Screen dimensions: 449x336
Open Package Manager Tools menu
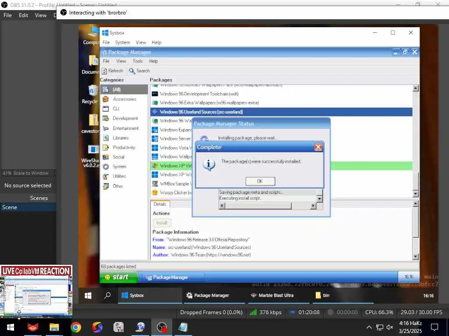[137, 61]
